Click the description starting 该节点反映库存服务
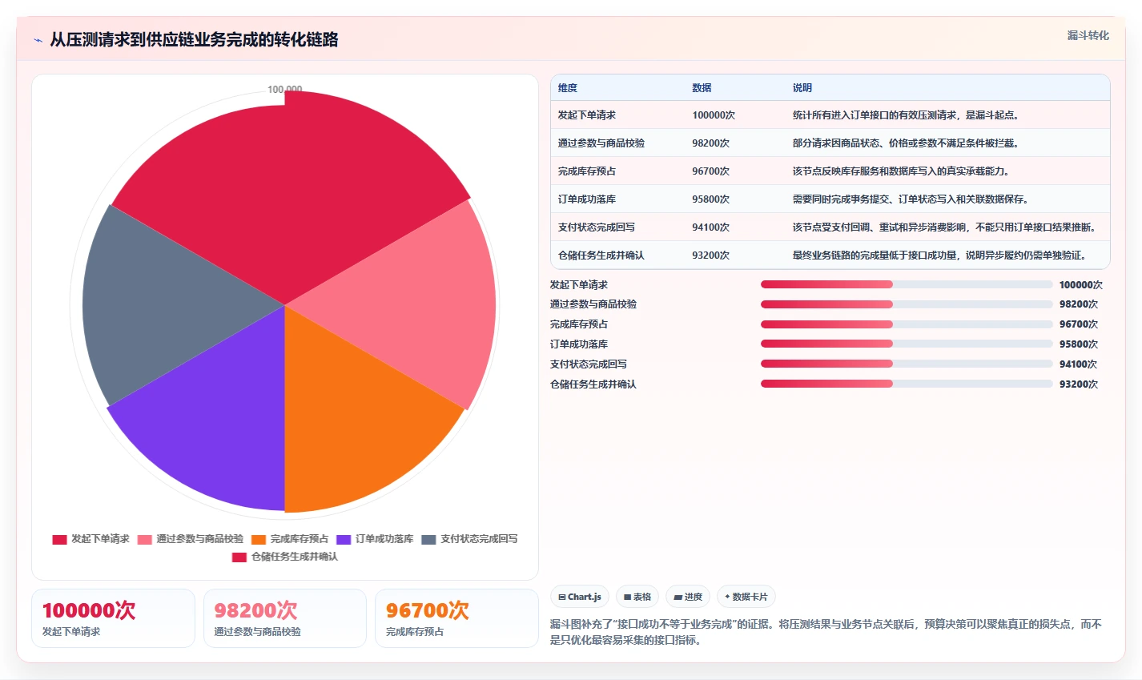1142x680 pixels. pos(902,171)
